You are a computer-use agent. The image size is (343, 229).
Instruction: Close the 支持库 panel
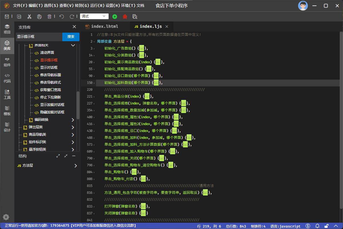click(74, 27)
